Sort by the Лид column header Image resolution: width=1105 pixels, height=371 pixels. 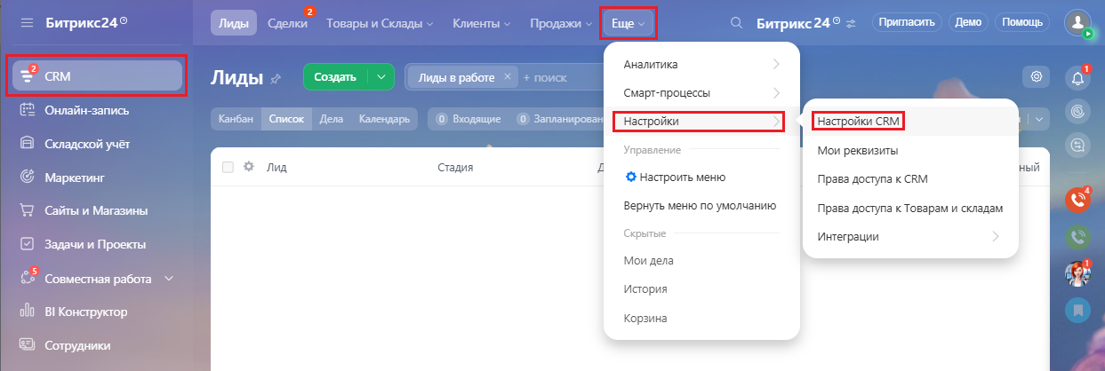[276, 167]
